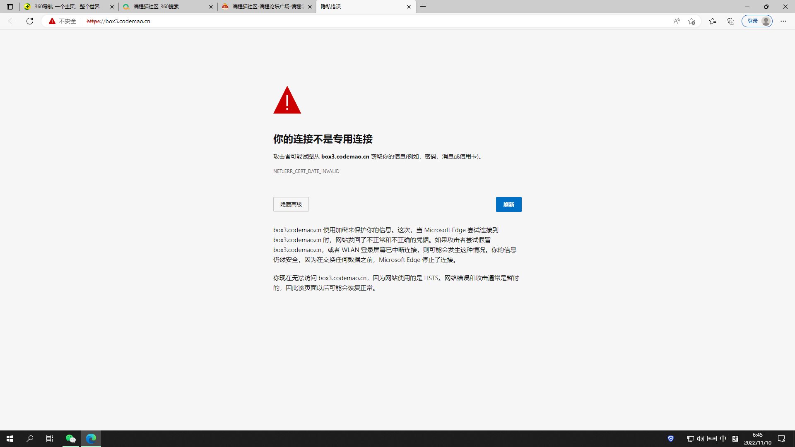
Task: Open the tab actions menu icon
Action: point(10,7)
